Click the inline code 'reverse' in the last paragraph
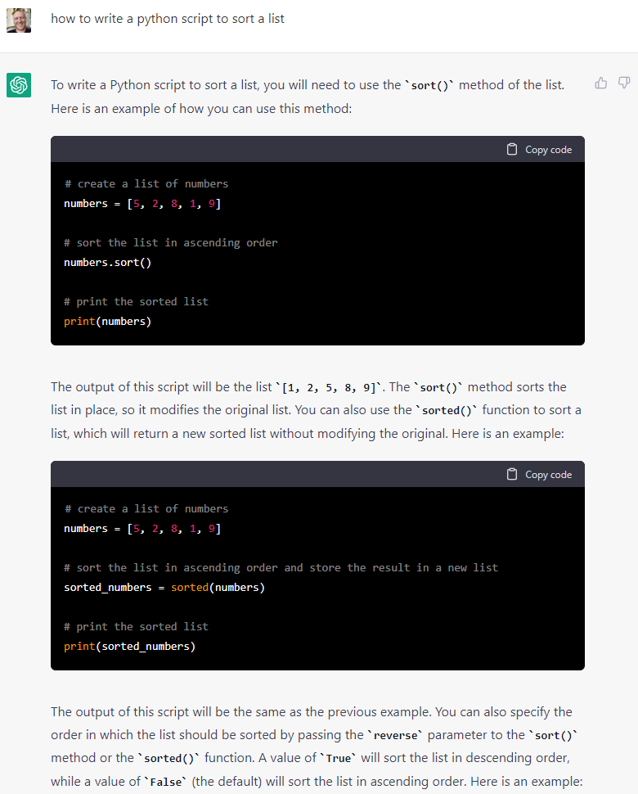Viewport: 638px width, 794px height. (396, 735)
